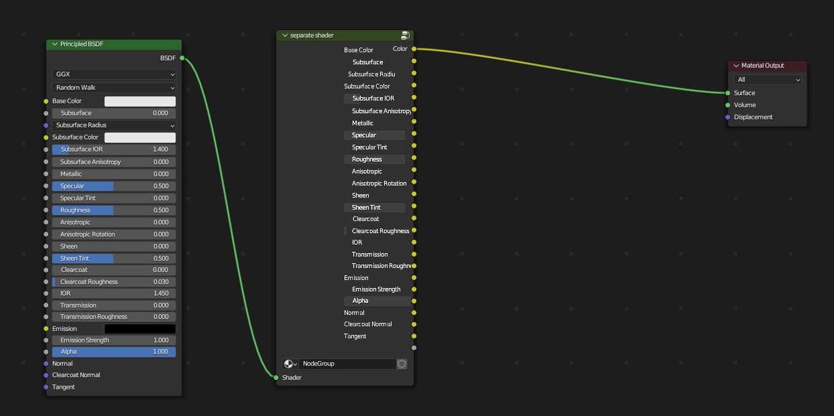This screenshot has width=834, height=416.
Task: Click the Subsurface Color swatch
Action: (x=140, y=137)
